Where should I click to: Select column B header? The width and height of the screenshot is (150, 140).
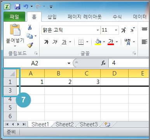59,73
